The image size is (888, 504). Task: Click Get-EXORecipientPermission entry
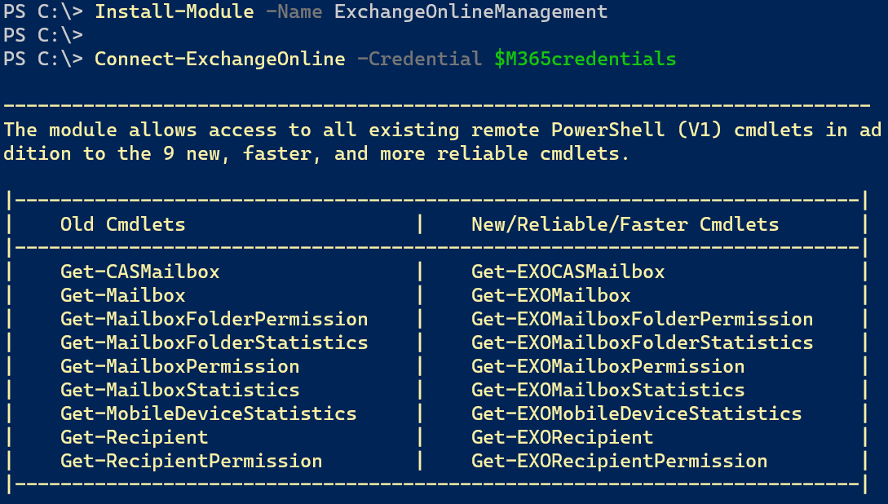pos(619,461)
